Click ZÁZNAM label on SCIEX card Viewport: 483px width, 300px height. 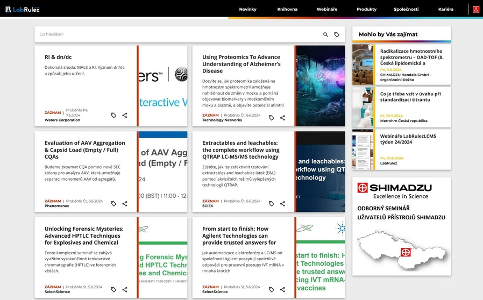(210, 201)
